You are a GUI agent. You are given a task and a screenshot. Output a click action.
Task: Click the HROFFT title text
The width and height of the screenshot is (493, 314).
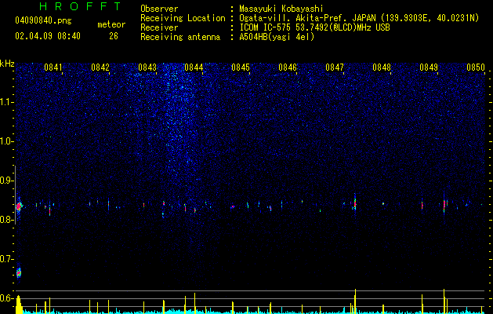[81, 6]
